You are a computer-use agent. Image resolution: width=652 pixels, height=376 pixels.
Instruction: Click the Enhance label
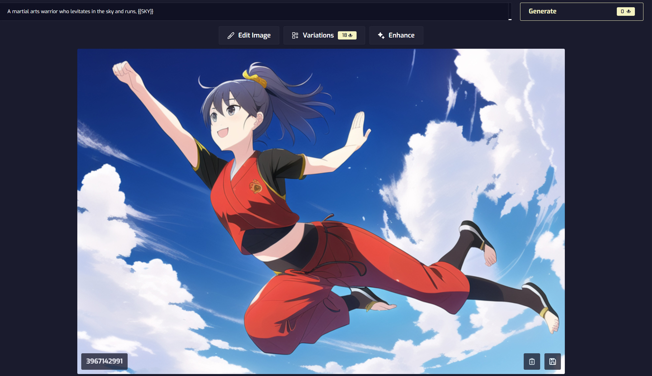401,36
